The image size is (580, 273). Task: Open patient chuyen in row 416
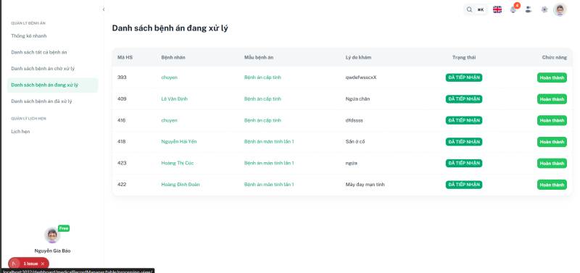(169, 120)
